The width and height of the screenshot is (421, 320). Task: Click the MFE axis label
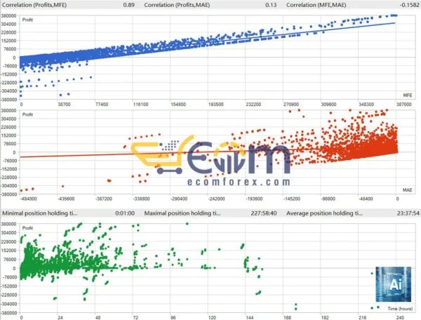[x=407, y=95]
